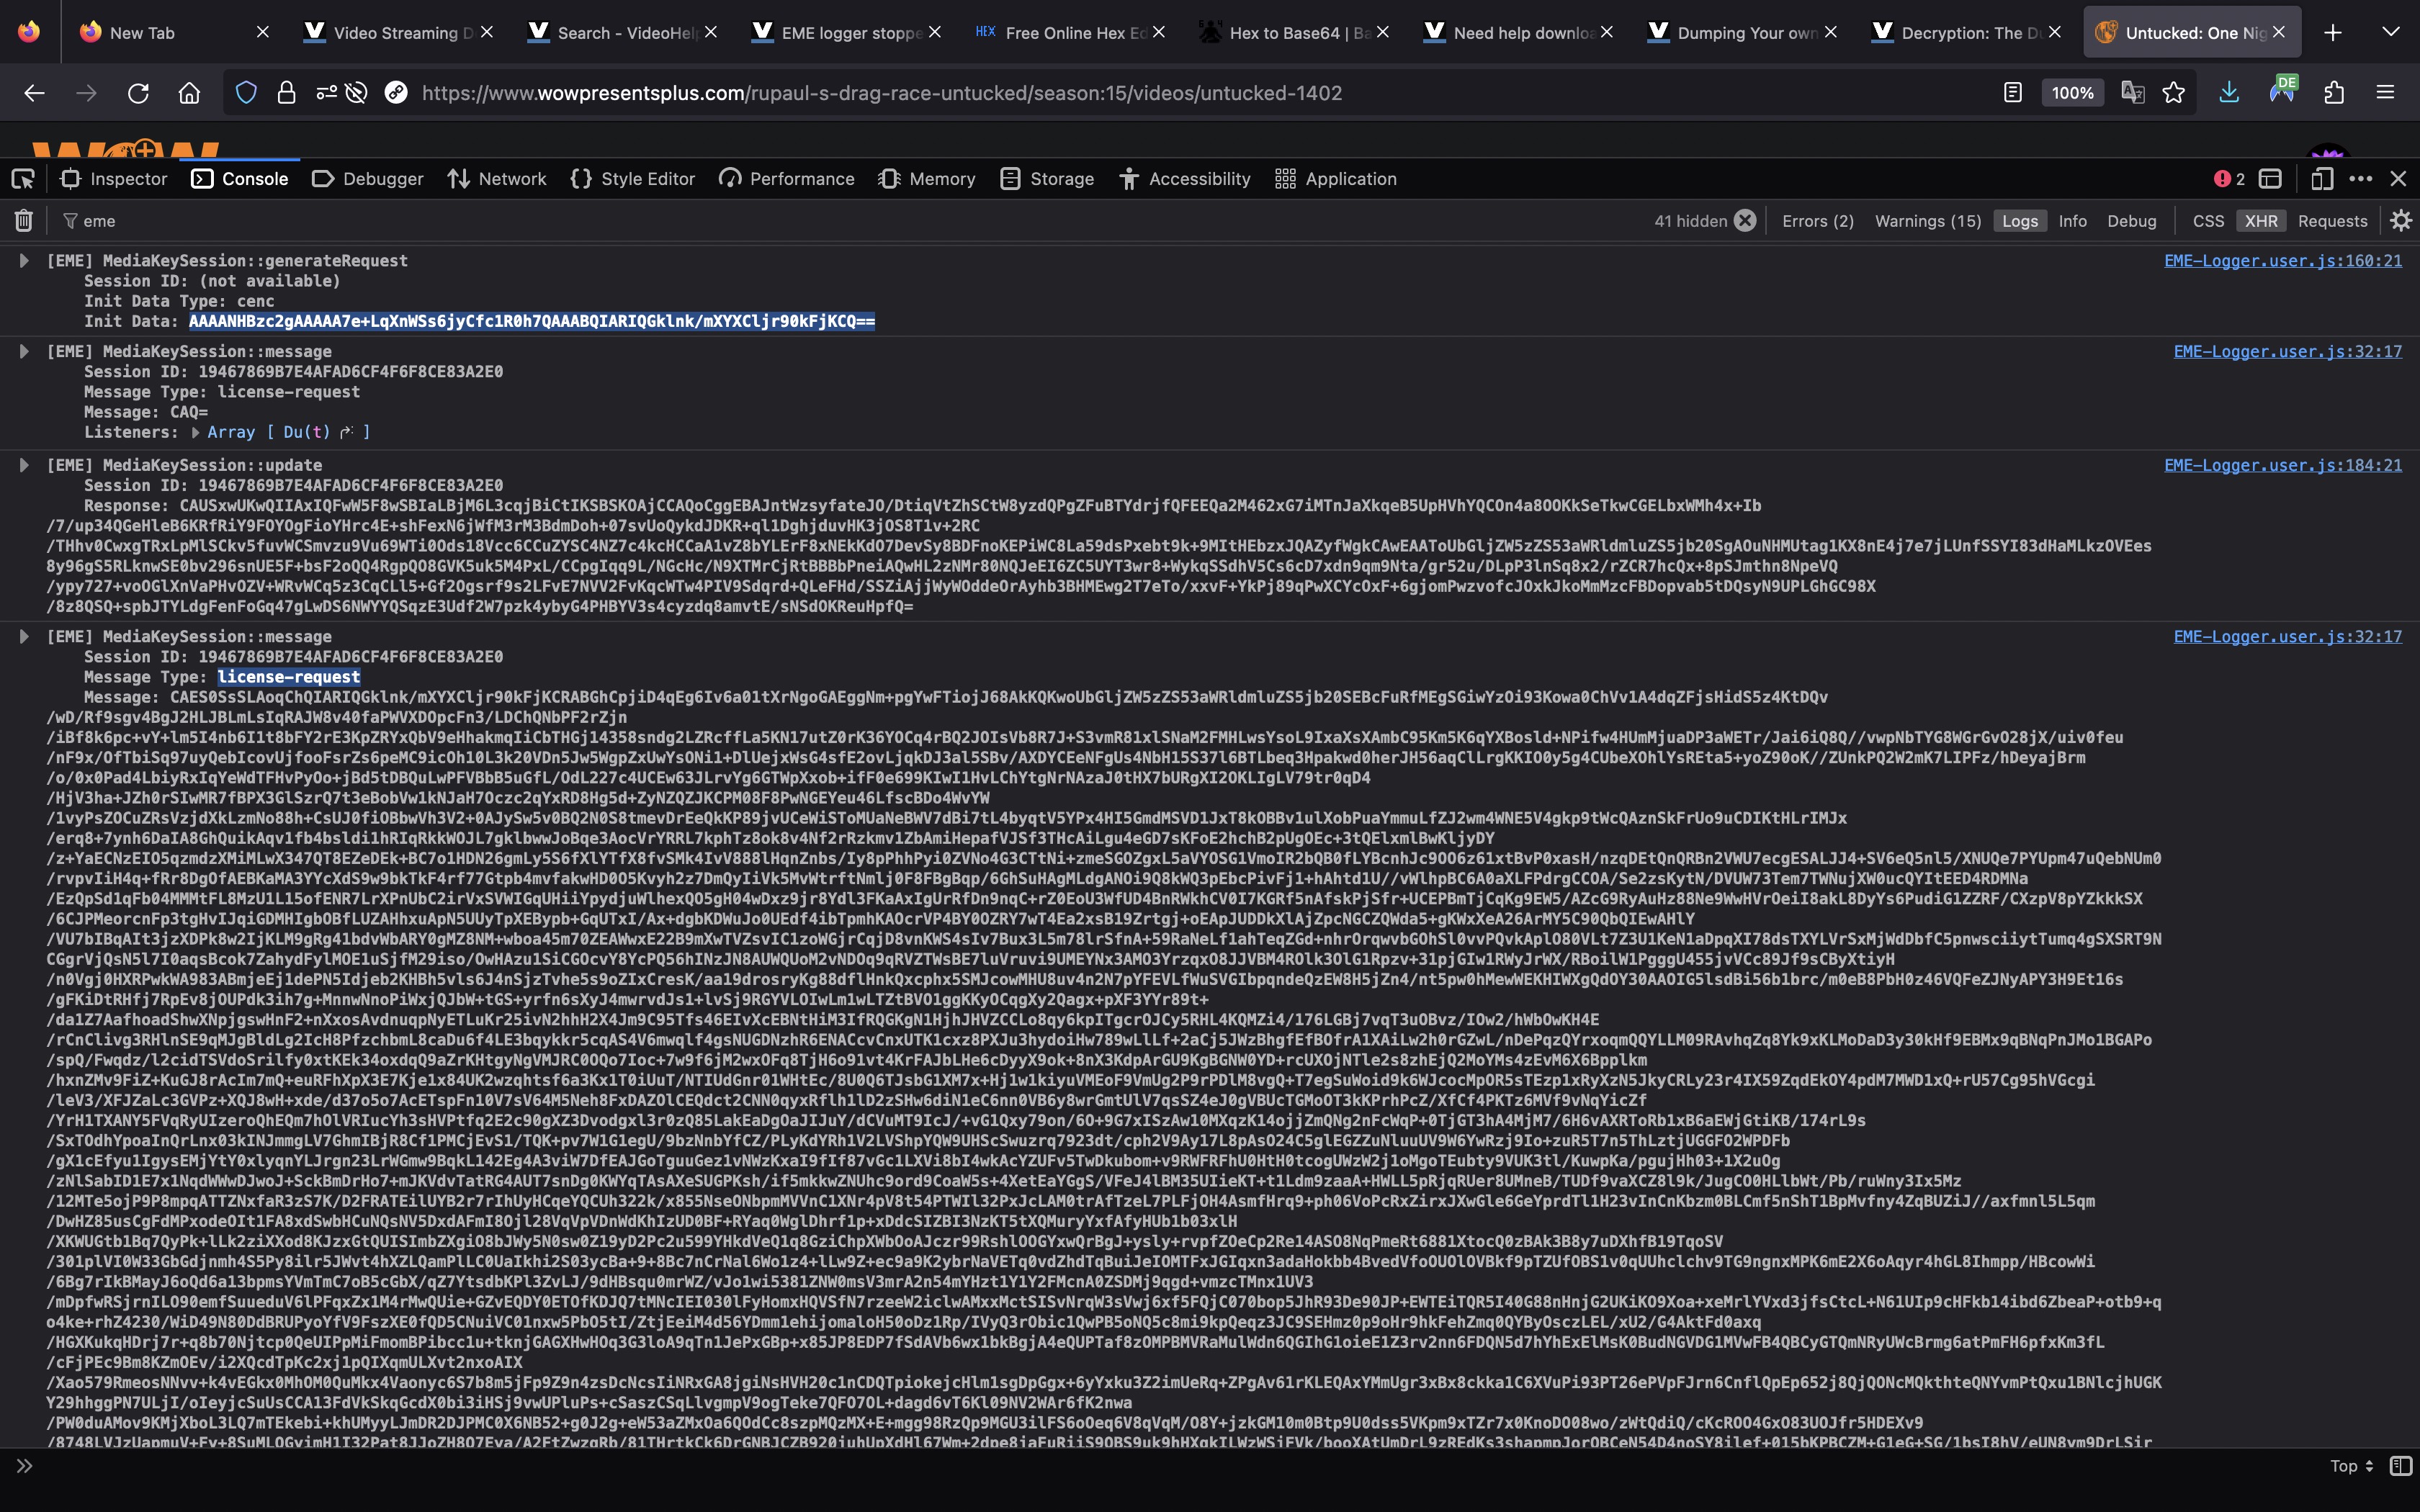Bookmark this page with star icon

pyautogui.click(x=2174, y=93)
